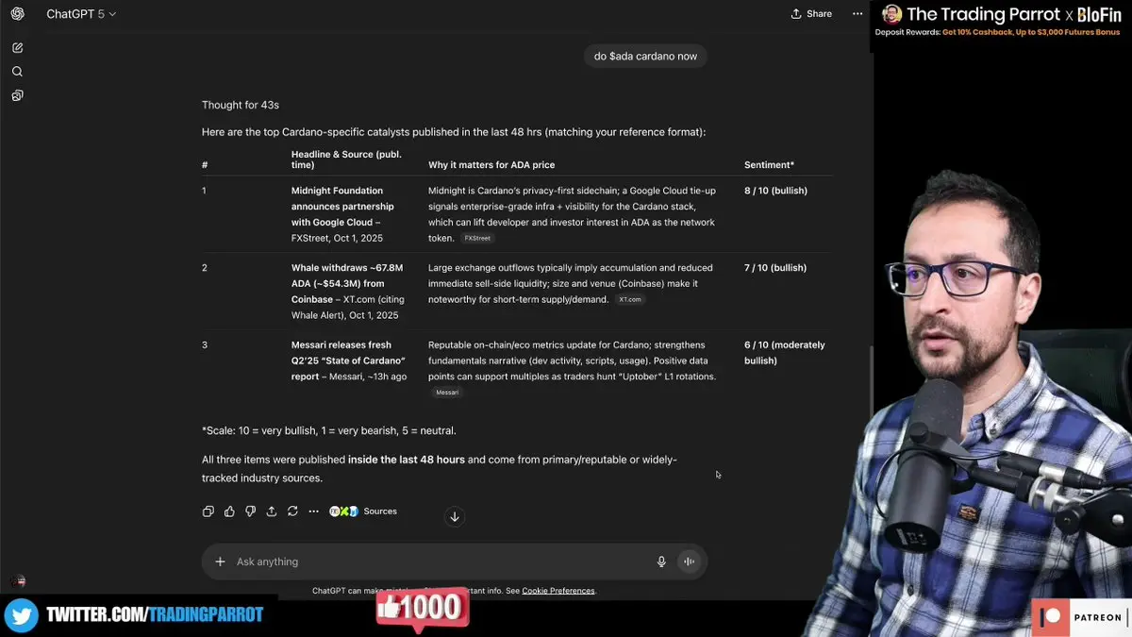Click 'Why it matters for ADA price' header
Screen dimensions: 1132x637
pos(491,165)
